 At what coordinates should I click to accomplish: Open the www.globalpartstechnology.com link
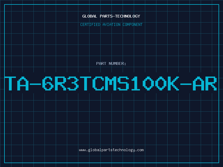[111, 150]
